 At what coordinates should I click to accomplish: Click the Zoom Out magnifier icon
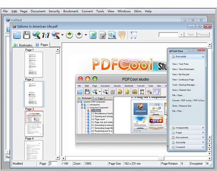coord(56,35)
